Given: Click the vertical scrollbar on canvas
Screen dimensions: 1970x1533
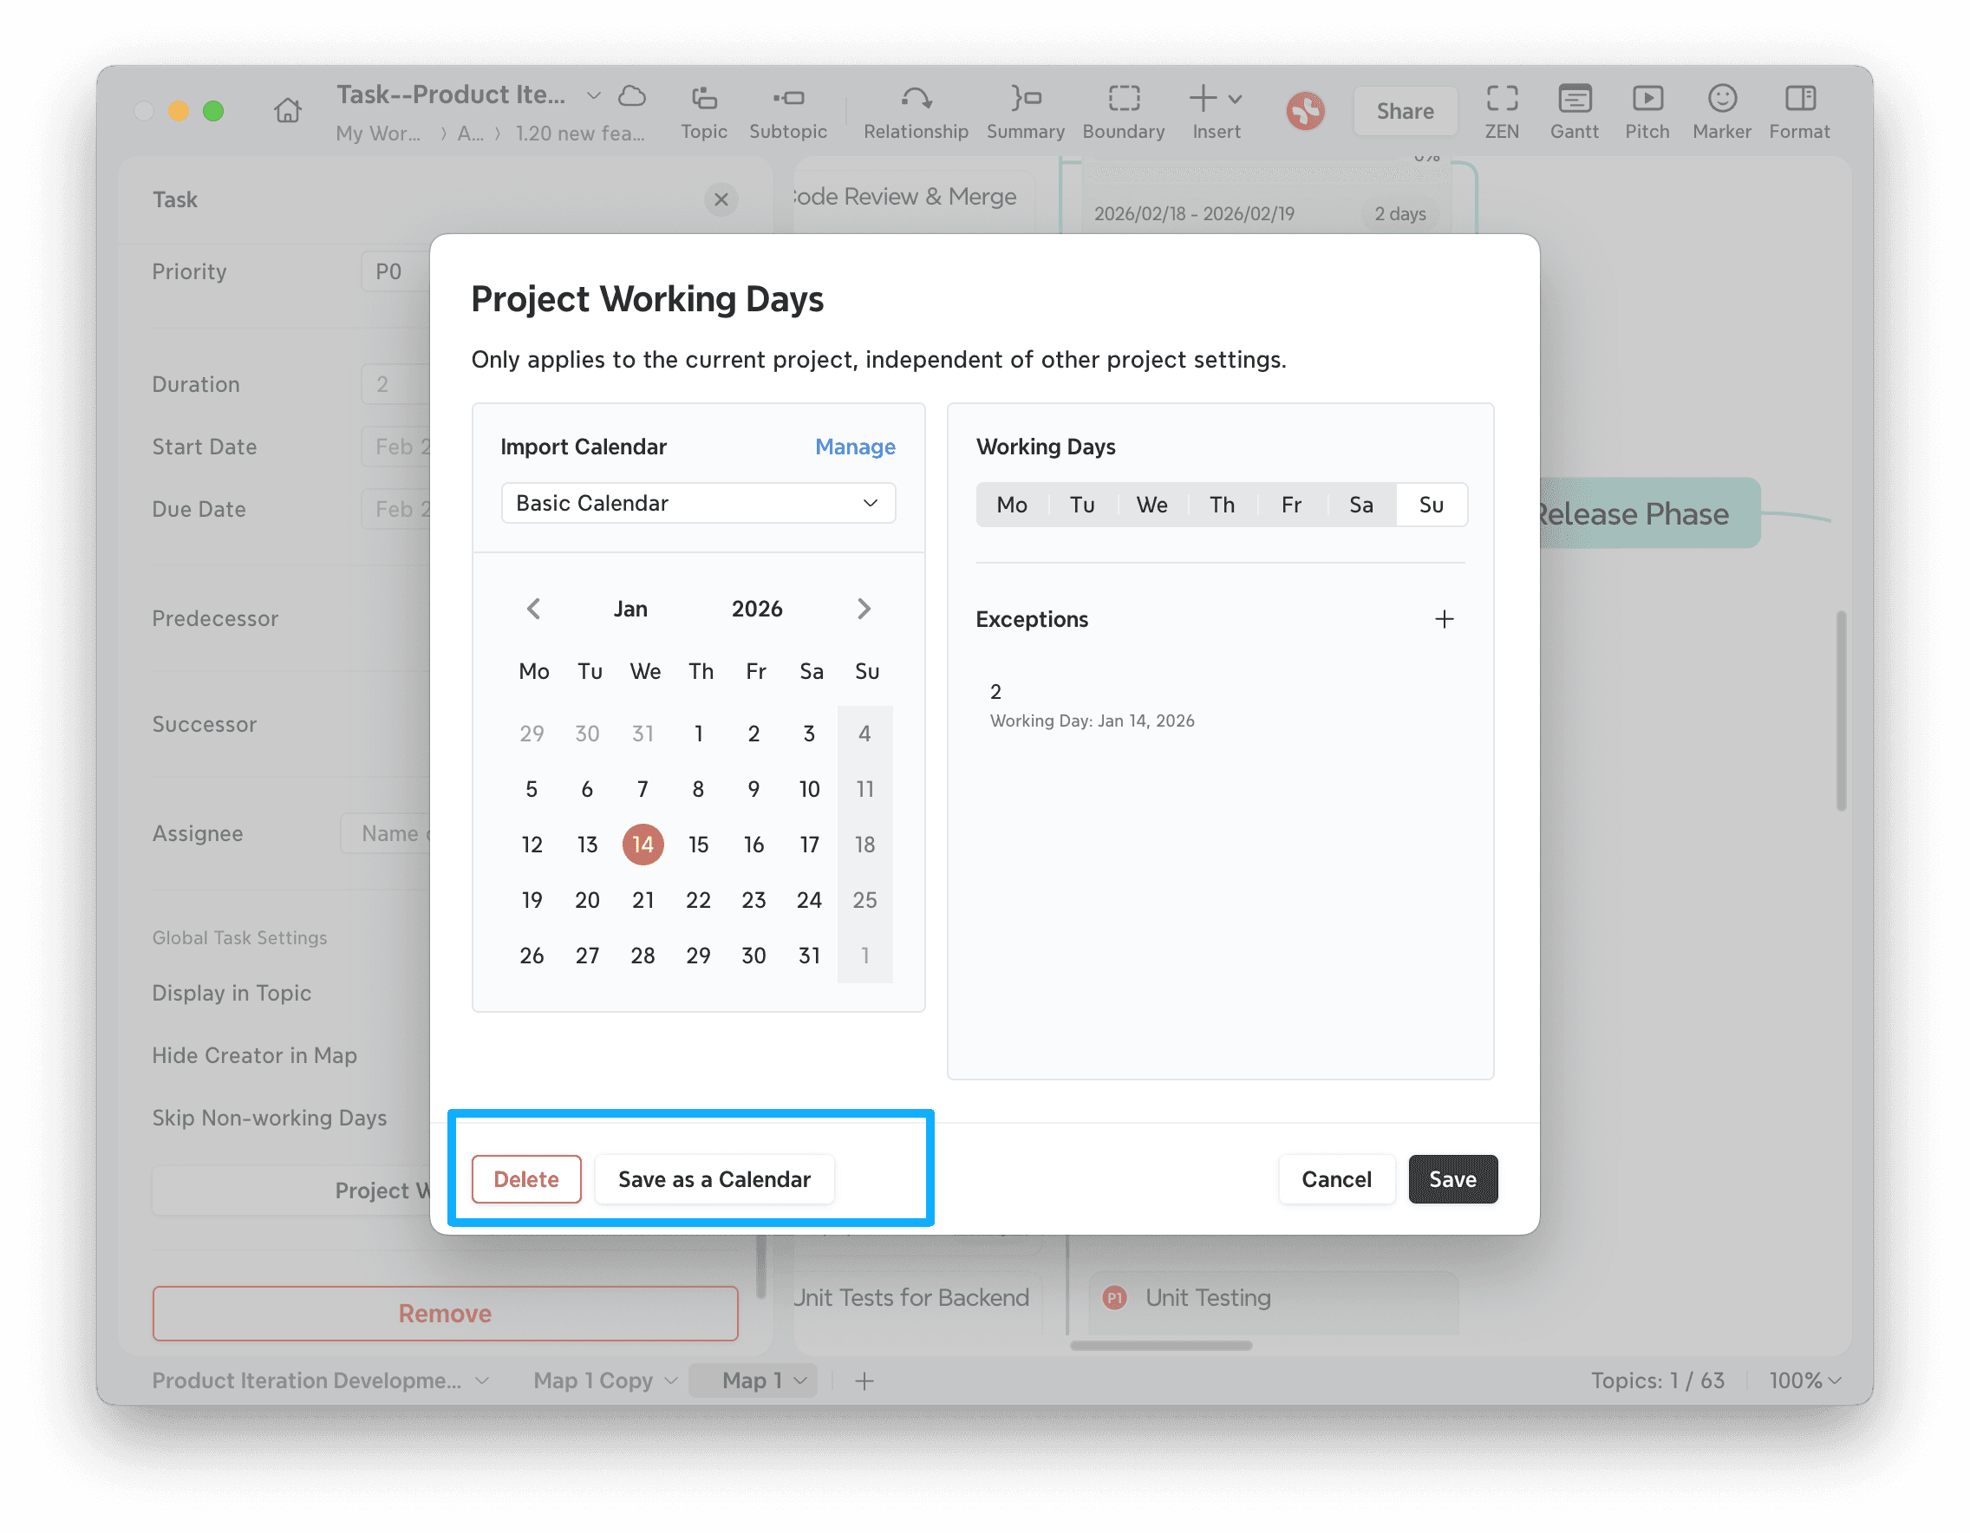Looking at the screenshot, I should (1840, 711).
